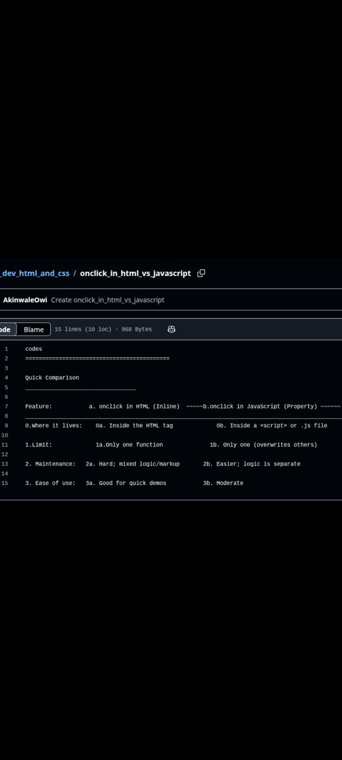Click '1a.Only one function' text
This screenshot has height=760, width=342.
click(129, 445)
